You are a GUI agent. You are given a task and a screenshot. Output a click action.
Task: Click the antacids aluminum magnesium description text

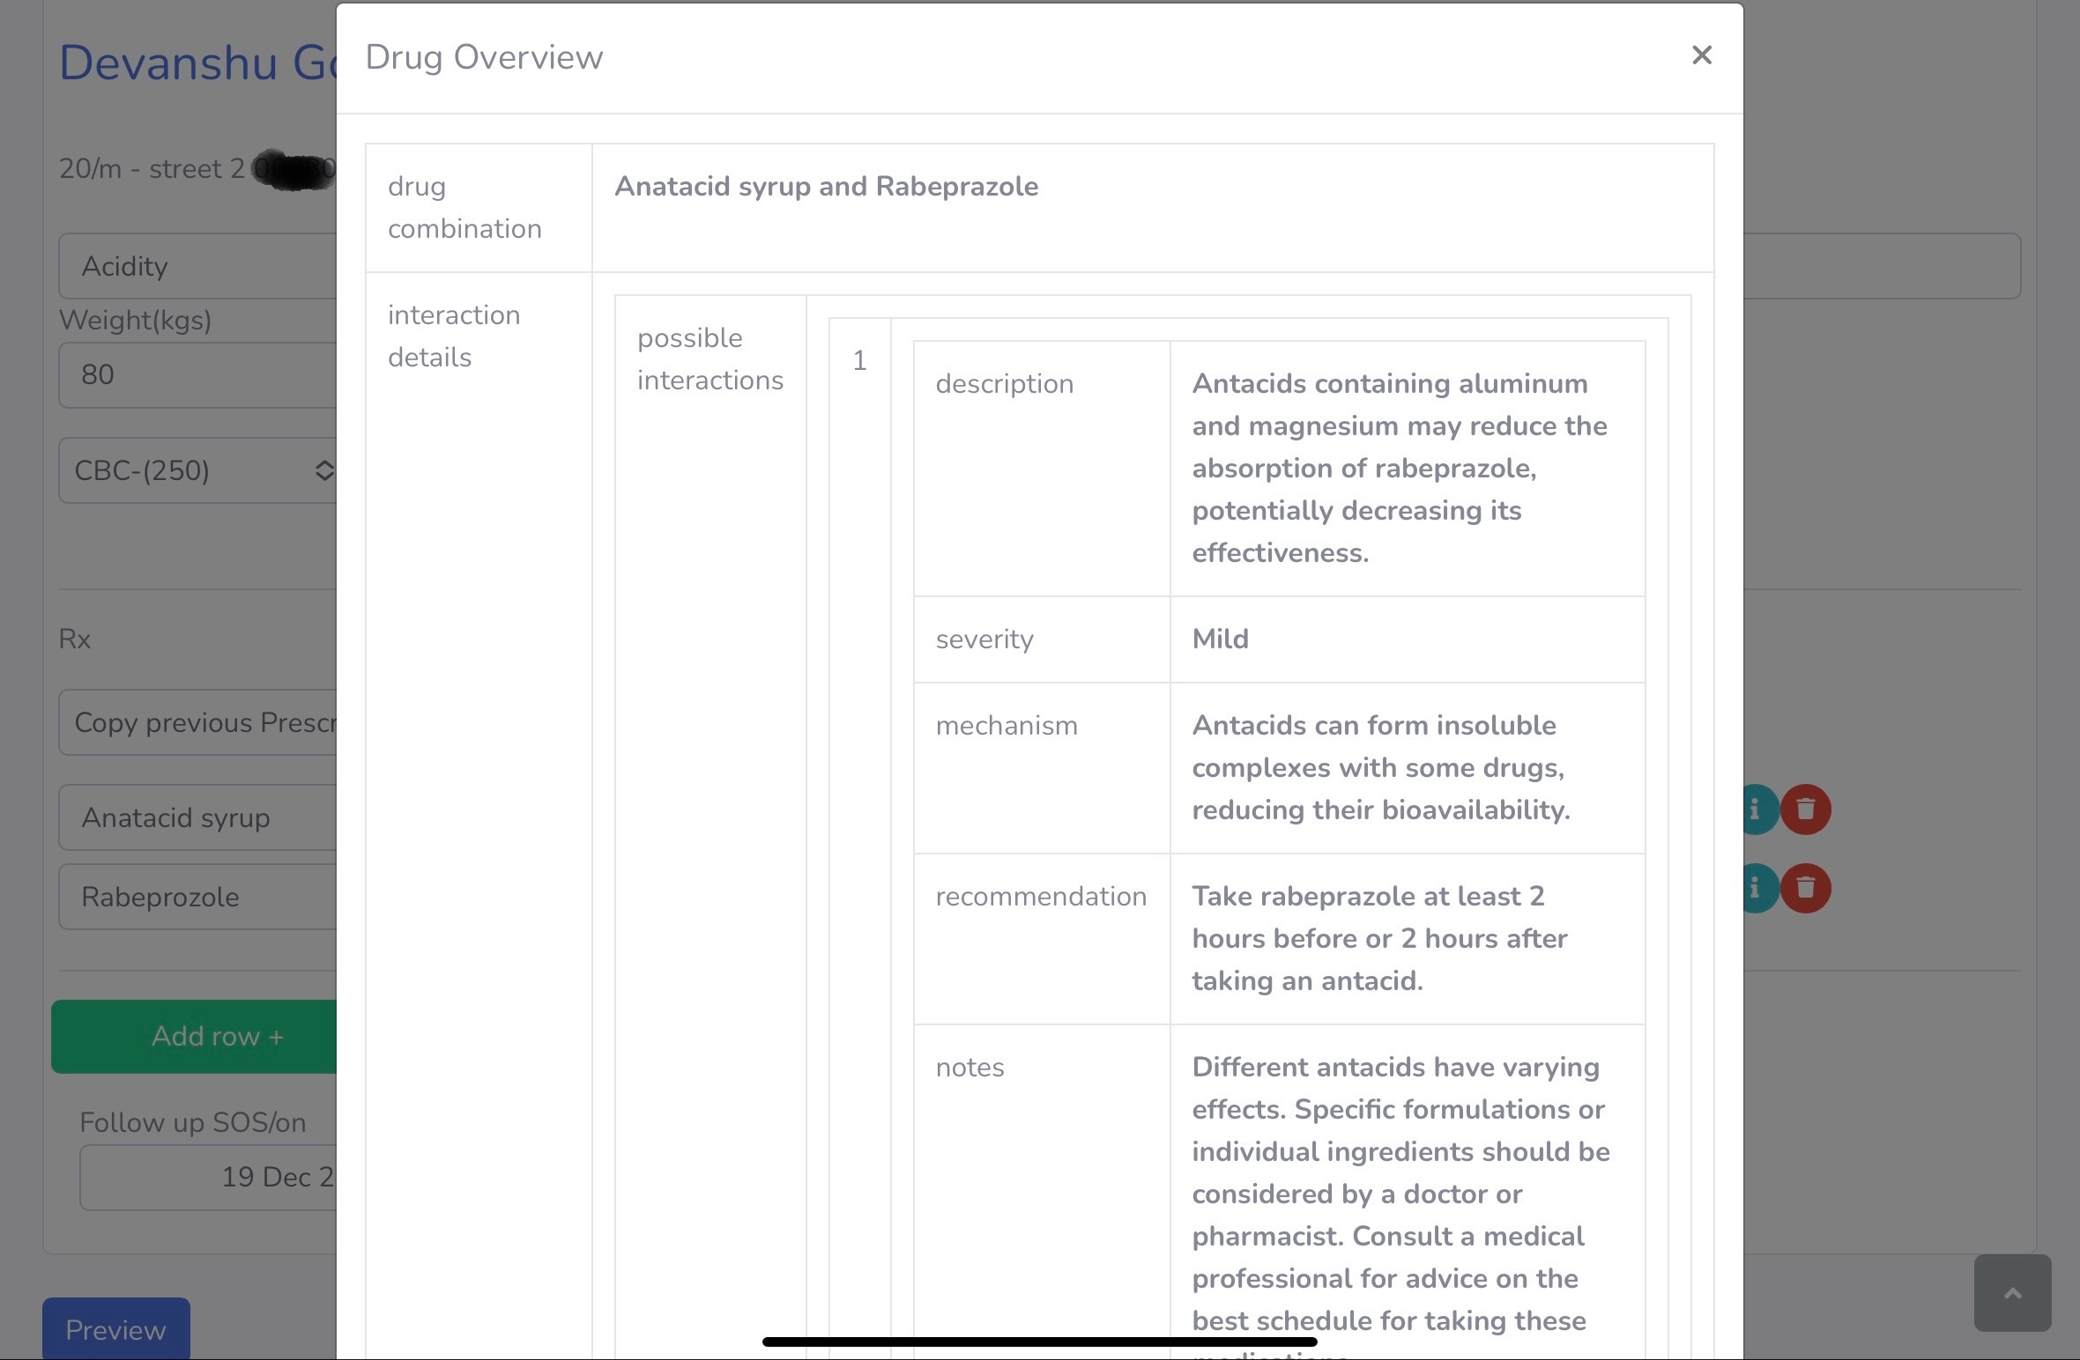1400,469
